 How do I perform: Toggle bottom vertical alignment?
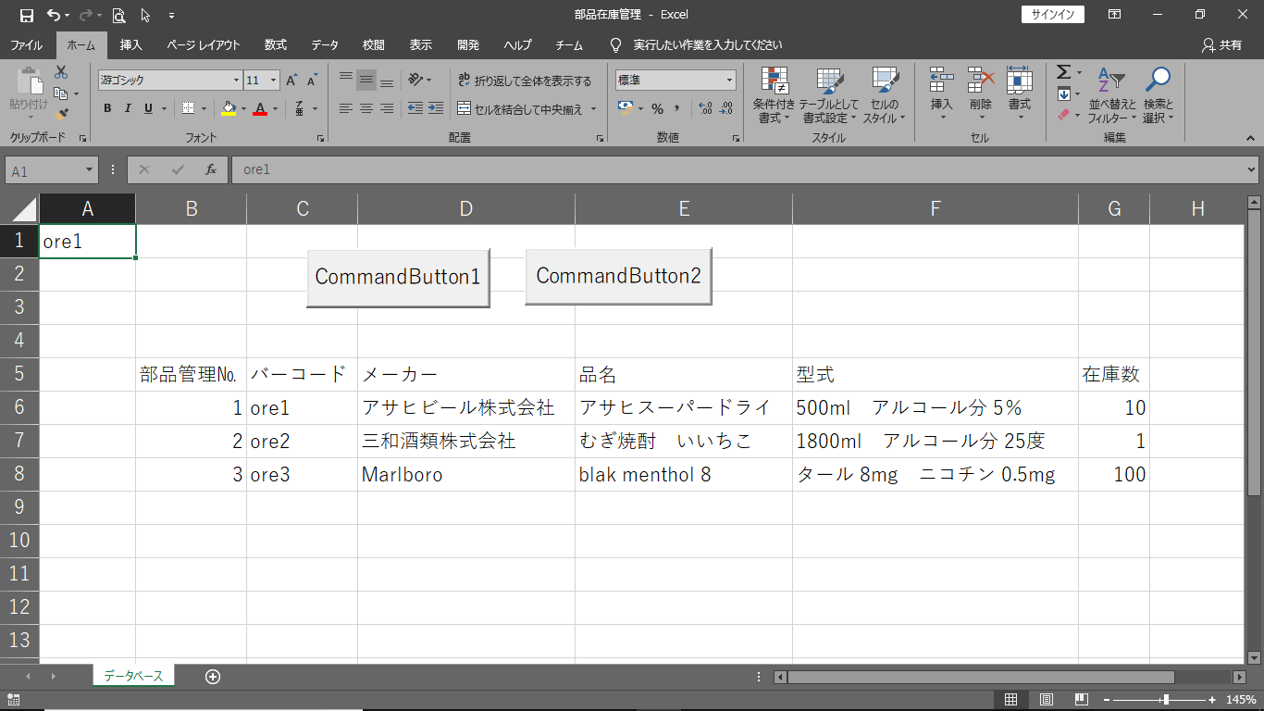(x=387, y=81)
